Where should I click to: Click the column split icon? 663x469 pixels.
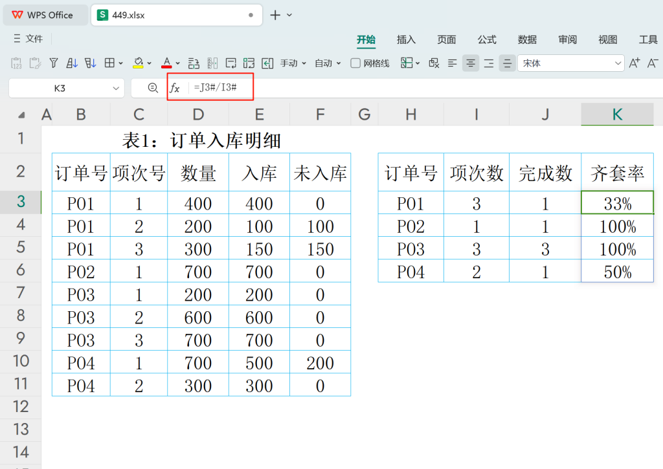click(x=212, y=63)
